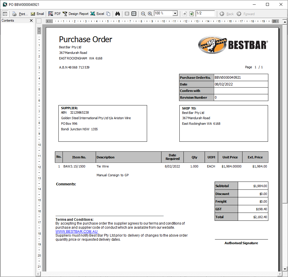Open Find with the binoculars icon
The height and width of the screenshot is (277, 288).
click(117, 14)
